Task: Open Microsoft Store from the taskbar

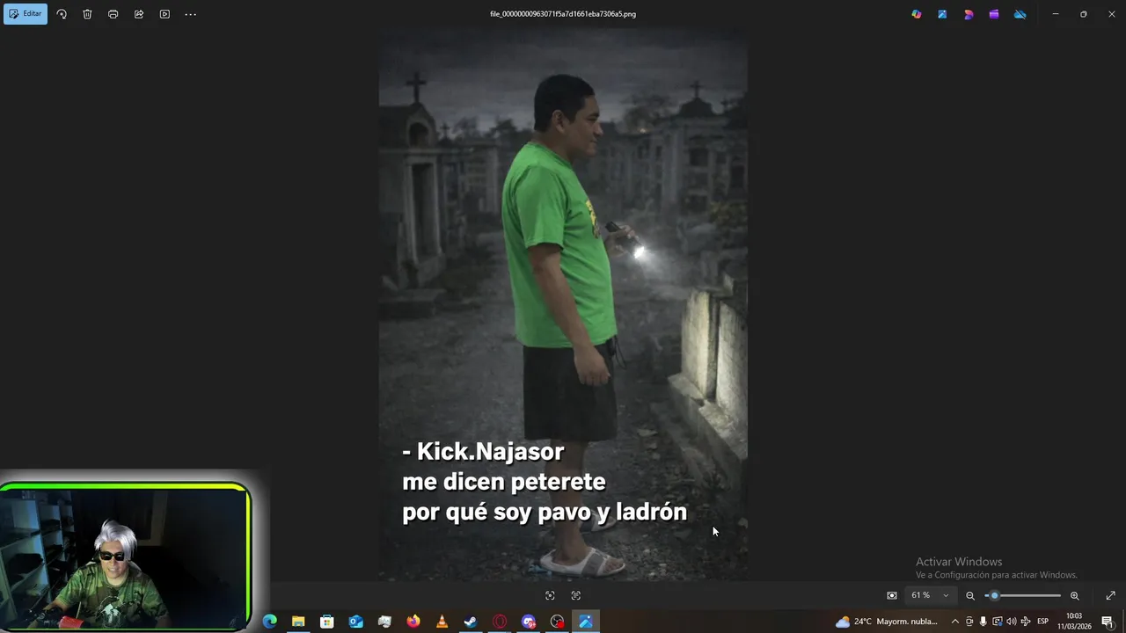Action: (x=327, y=622)
